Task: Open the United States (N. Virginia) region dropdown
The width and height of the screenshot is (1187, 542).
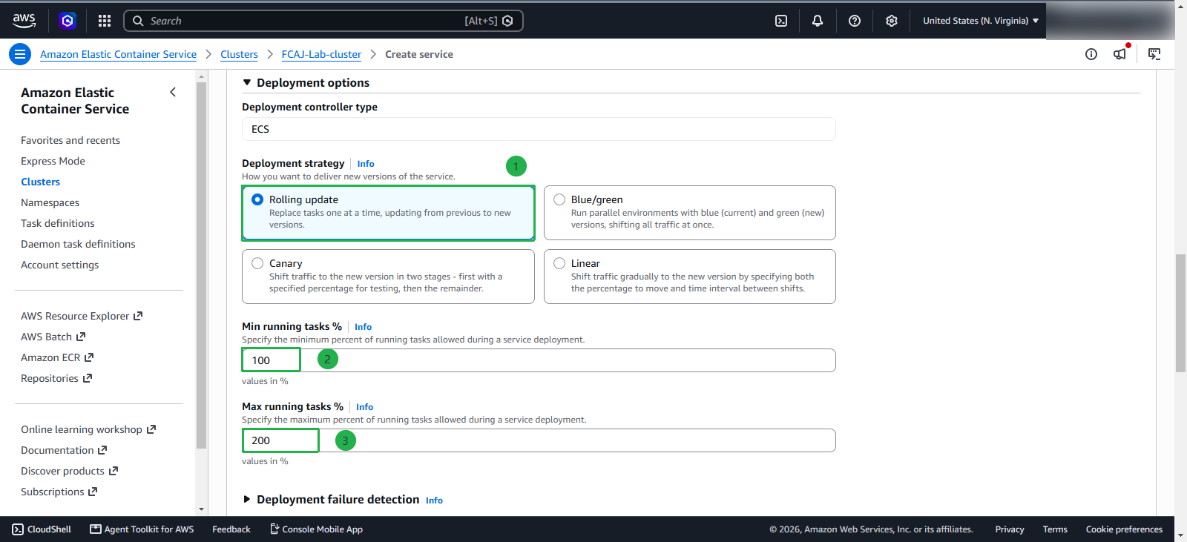Action: 981,21
